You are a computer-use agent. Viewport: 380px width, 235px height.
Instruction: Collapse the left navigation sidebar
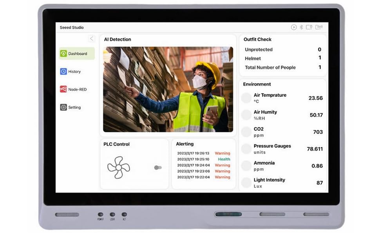(91, 38)
